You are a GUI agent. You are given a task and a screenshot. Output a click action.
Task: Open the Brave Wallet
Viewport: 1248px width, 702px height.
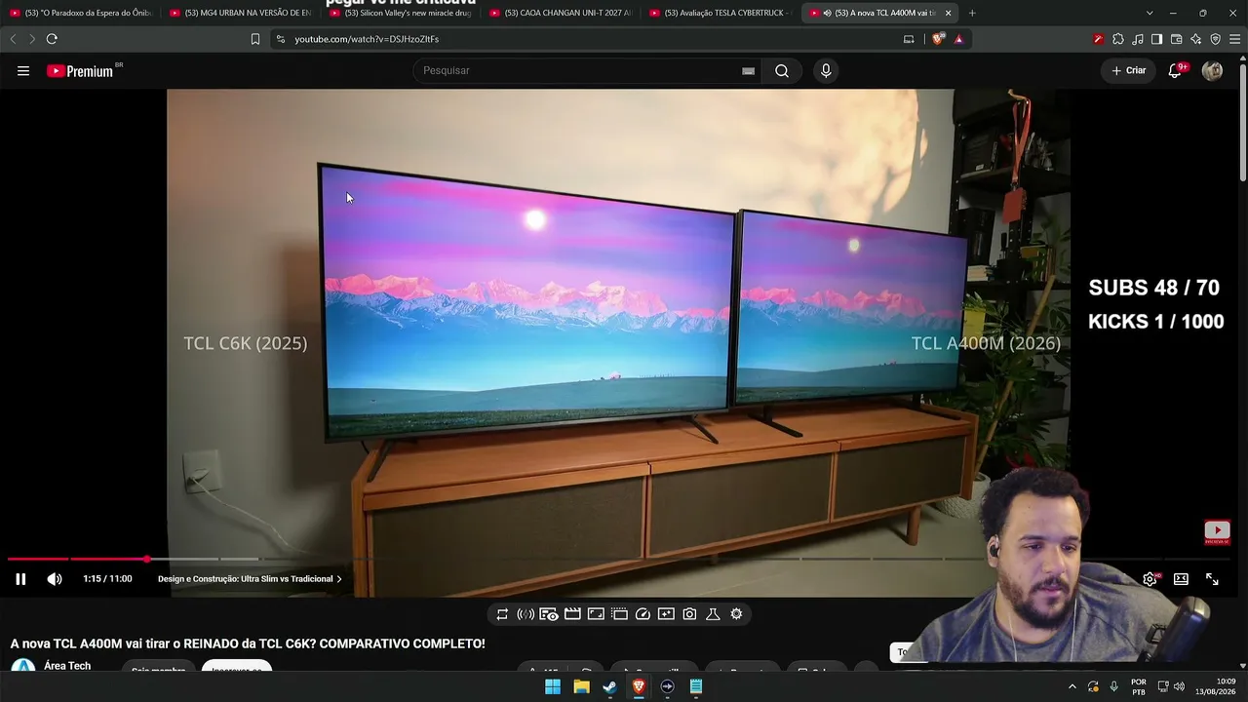(x=1176, y=39)
